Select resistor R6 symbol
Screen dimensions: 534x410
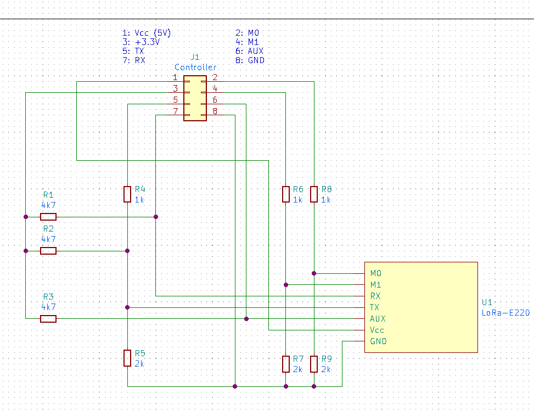[x=286, y=194]
